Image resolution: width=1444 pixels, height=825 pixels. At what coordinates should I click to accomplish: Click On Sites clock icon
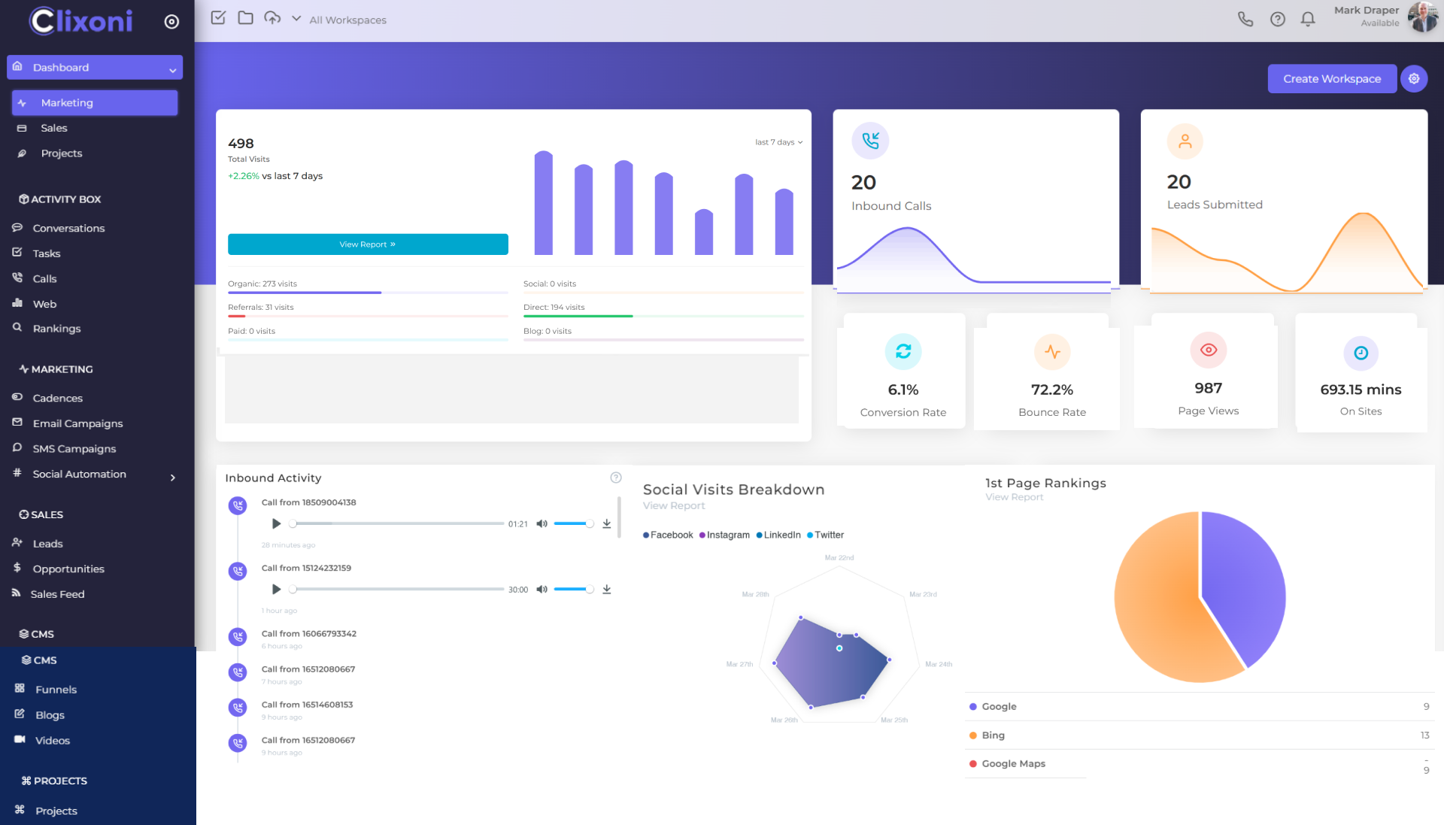pyautogui.click(x=1361, y=353)
